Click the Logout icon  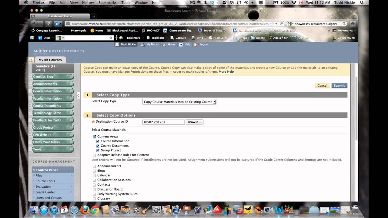click(x=196, y=45)
